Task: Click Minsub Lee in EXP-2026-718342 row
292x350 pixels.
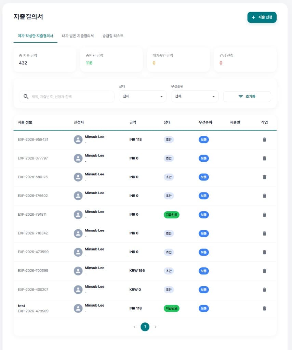Action: click(94, 230)
